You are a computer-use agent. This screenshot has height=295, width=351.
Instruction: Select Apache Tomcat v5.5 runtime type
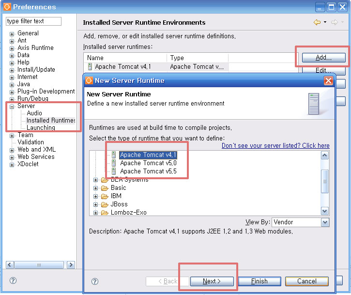(x=148, y=171)
